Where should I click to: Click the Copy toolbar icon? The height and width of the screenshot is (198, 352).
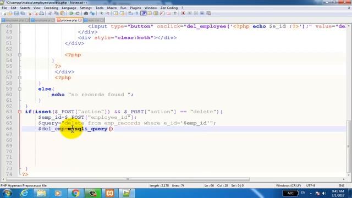(x=56, y=13)
